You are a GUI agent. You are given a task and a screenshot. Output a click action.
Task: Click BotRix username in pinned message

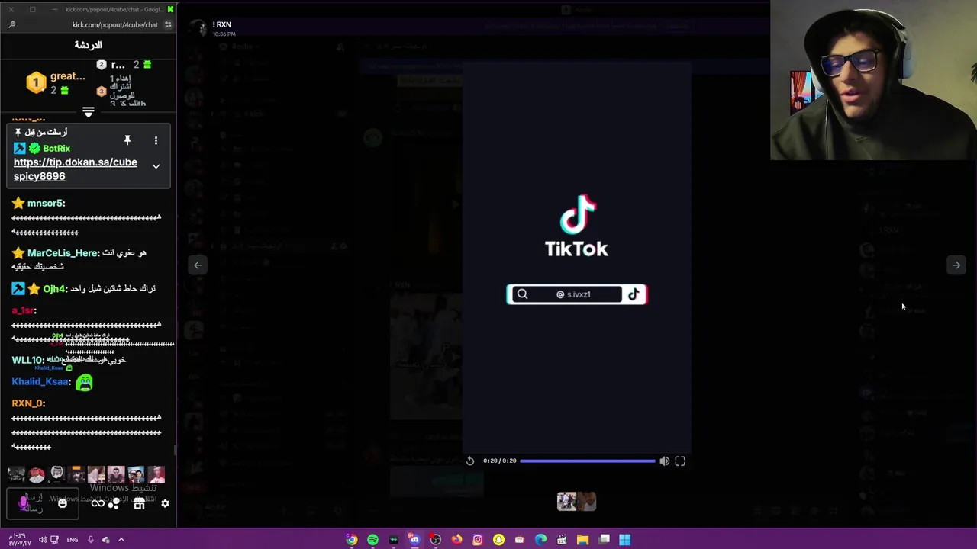[x=56, y=149]
